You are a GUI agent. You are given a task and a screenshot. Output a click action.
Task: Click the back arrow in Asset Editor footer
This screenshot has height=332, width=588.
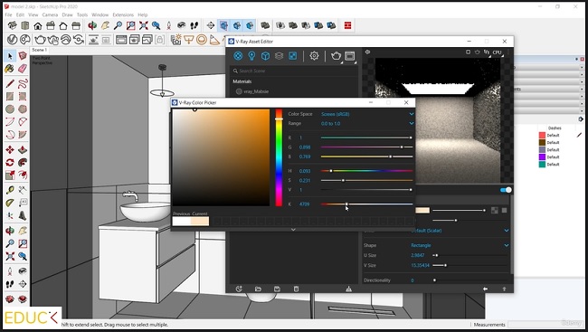click(x=485, y=289)
